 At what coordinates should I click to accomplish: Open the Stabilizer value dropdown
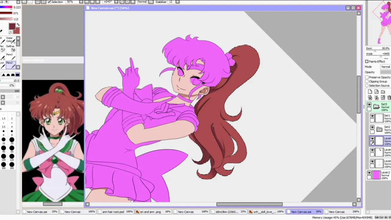(178, 2)
